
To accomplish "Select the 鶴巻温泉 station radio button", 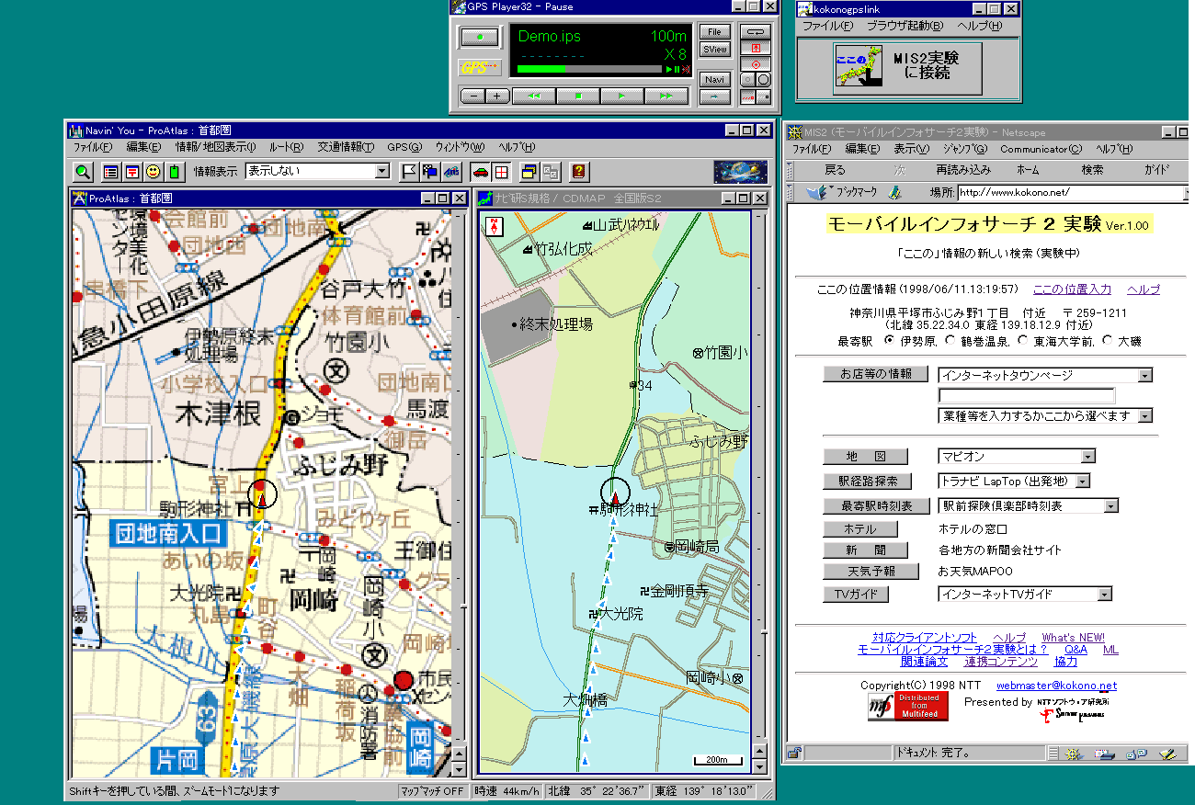I will click(x=950, y=341).
